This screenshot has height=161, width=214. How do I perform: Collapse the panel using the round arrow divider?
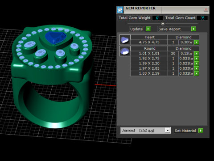point(163,23)
